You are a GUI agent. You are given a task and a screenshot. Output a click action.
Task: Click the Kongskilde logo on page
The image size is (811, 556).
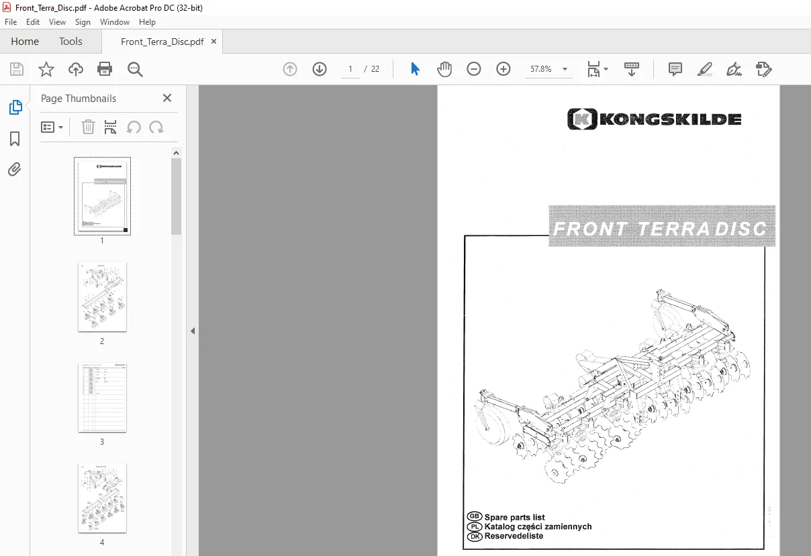(x=654, y=119)
